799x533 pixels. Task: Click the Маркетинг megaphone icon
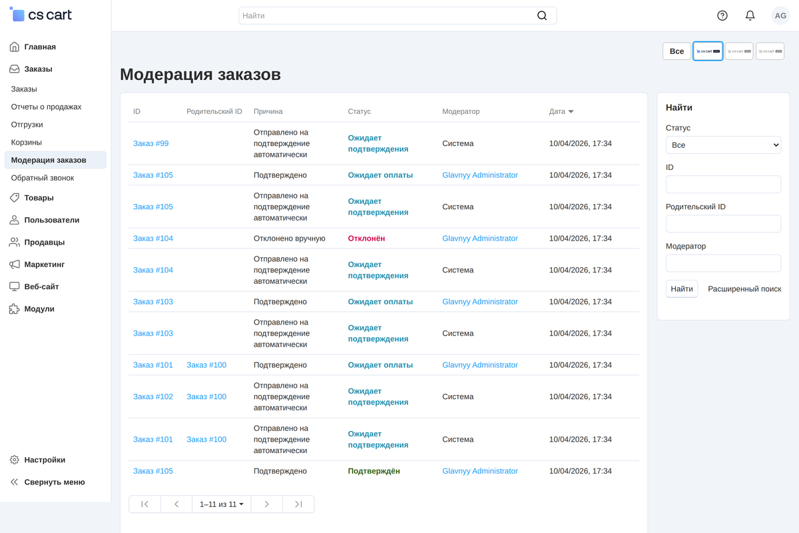[x=15, y=265]
